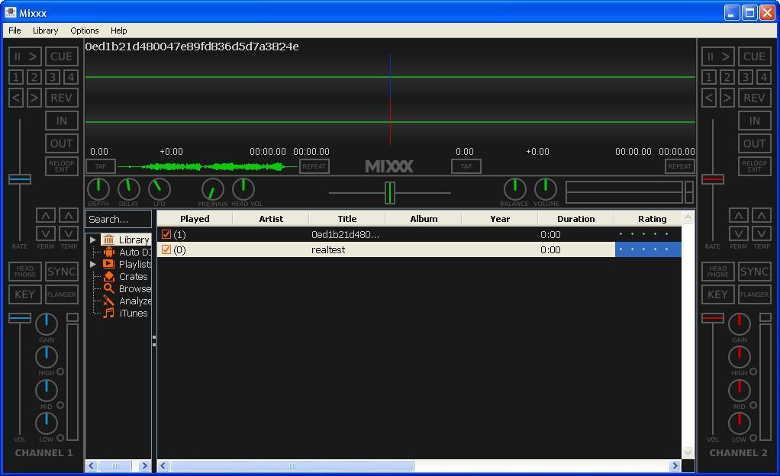The height and width of the screenshot is (476, 780).
Task: Uncheck the Played box on the first track
Action: click(x=166, y=234)
